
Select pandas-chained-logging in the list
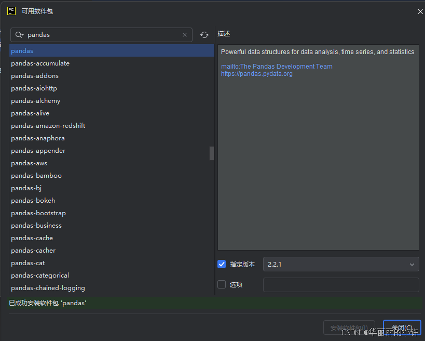point(112,288)
